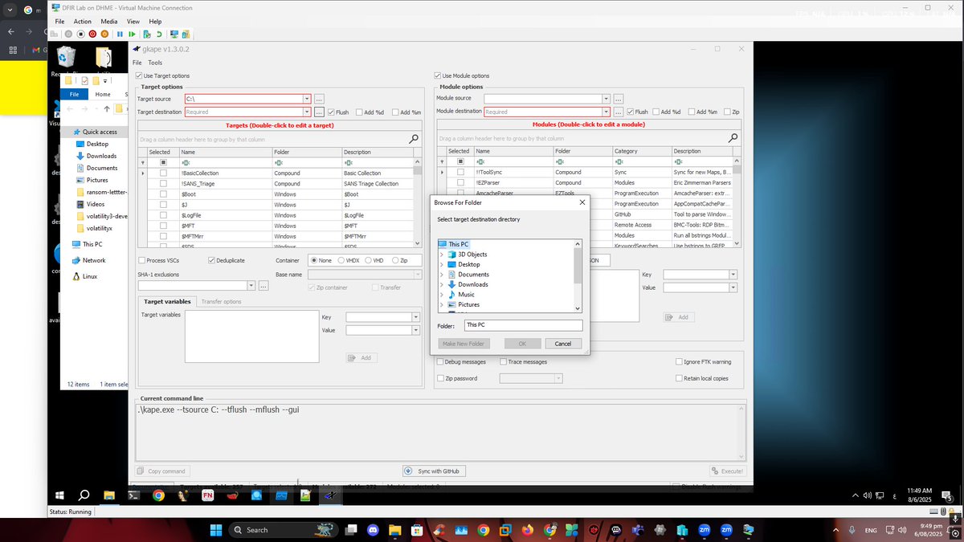Screen dimensions: 964x542
Task: Click the Modules grid search magnifier icon
Action: 732,139
